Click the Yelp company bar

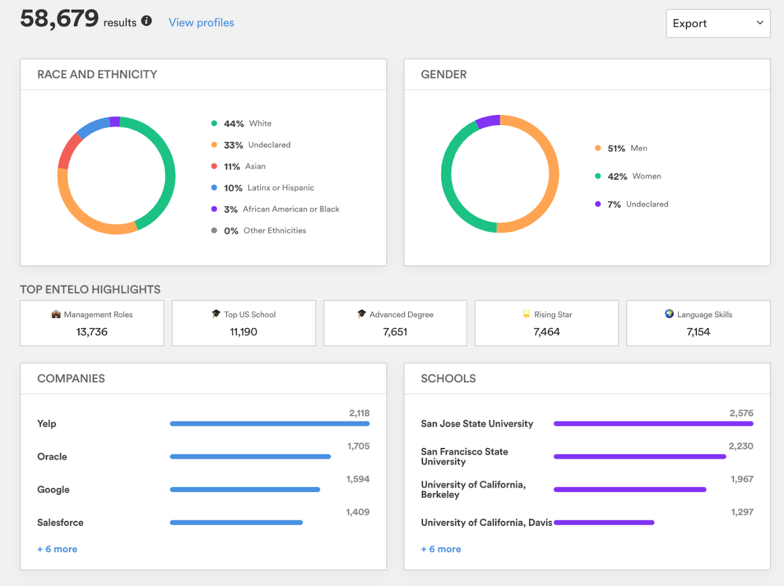(270, 423)
